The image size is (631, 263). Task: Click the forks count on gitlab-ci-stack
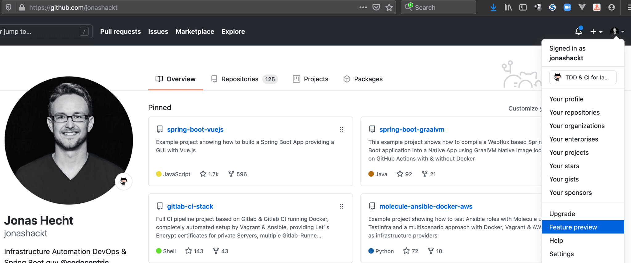(221, 251)
